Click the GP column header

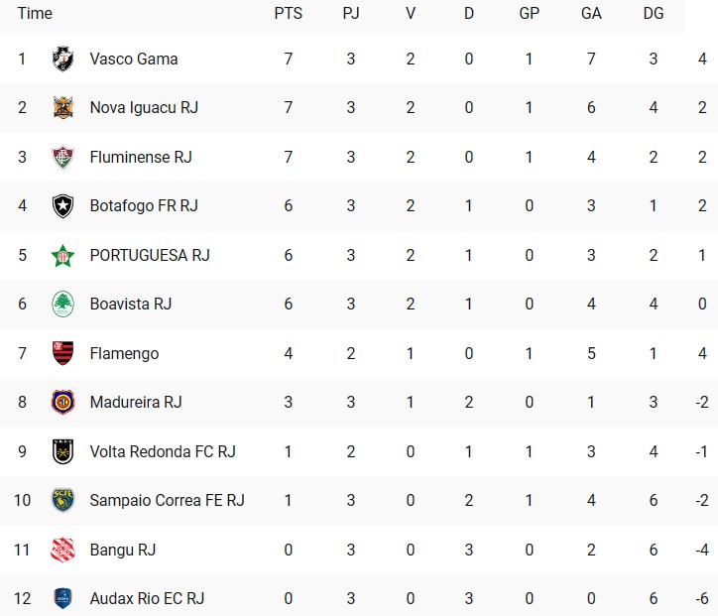pos(529,13)
